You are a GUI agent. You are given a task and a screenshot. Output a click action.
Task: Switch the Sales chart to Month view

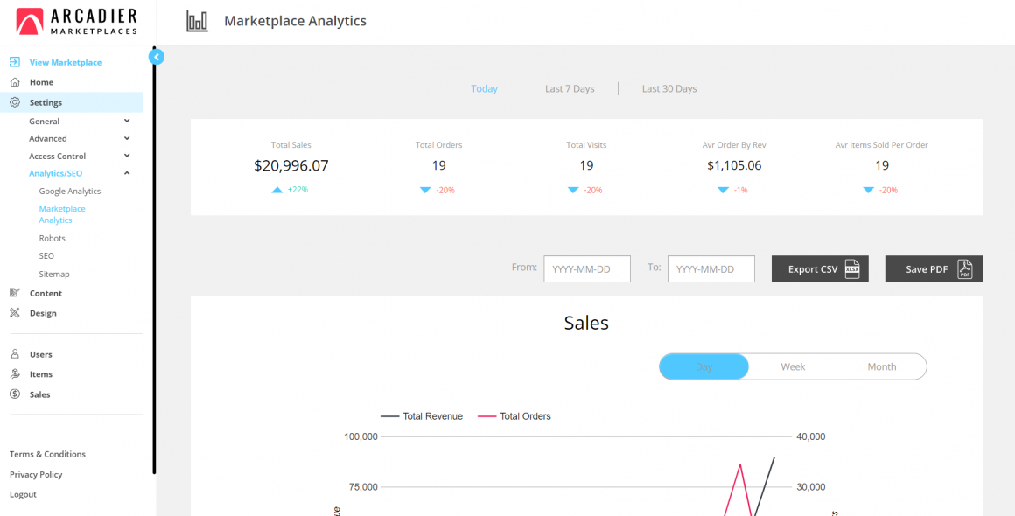click(x=881, y=367)
